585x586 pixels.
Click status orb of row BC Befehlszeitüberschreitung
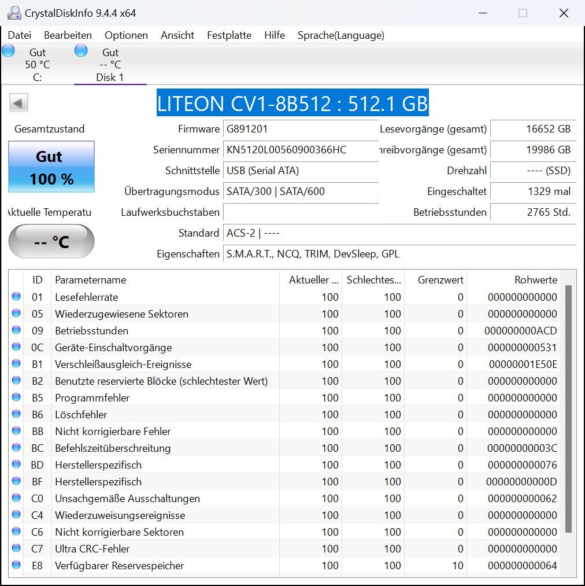[x=16, y=448]
